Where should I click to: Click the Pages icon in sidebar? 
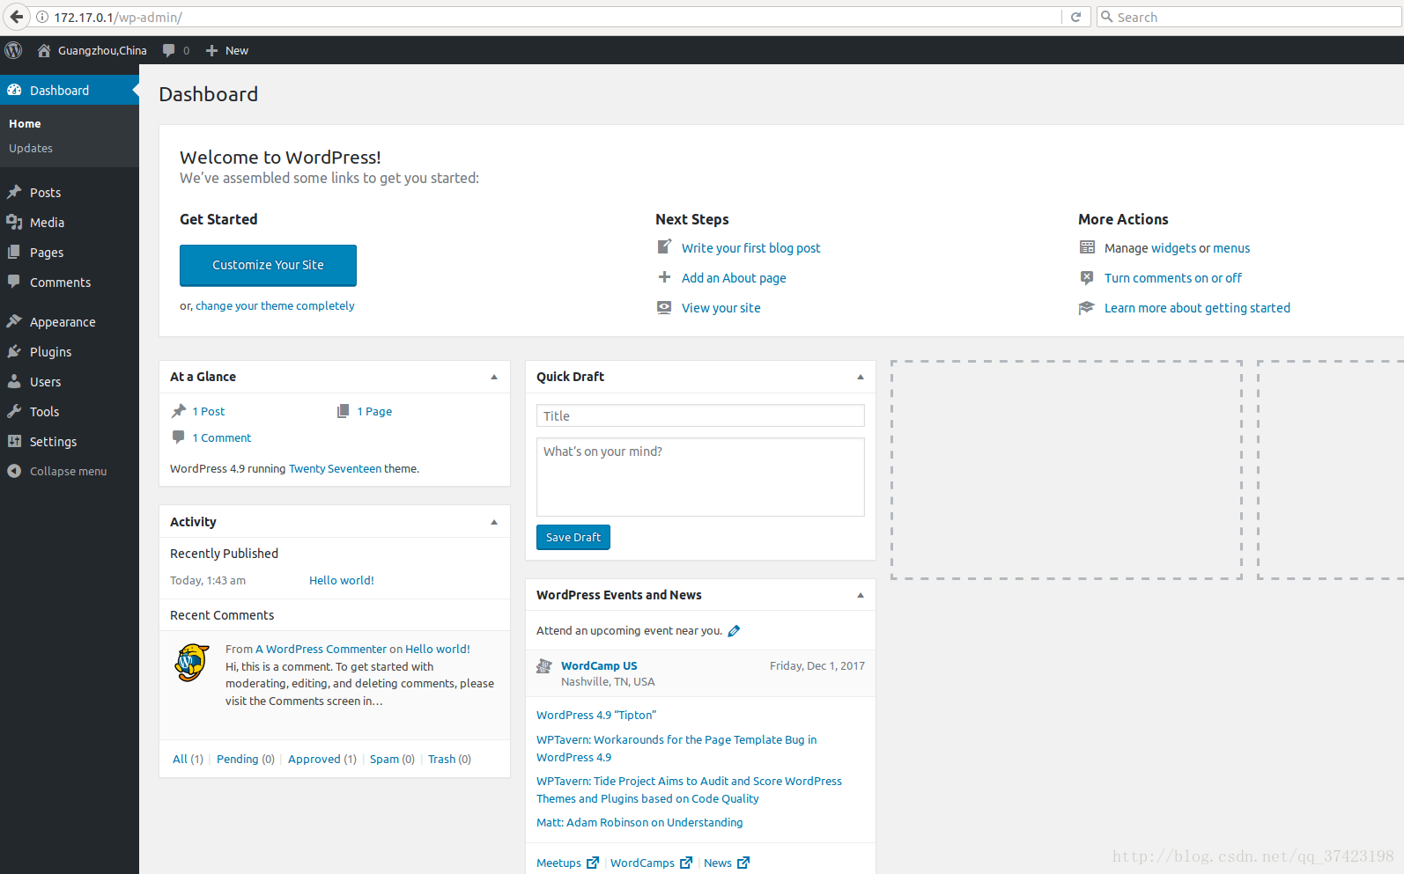pos(14,252)
